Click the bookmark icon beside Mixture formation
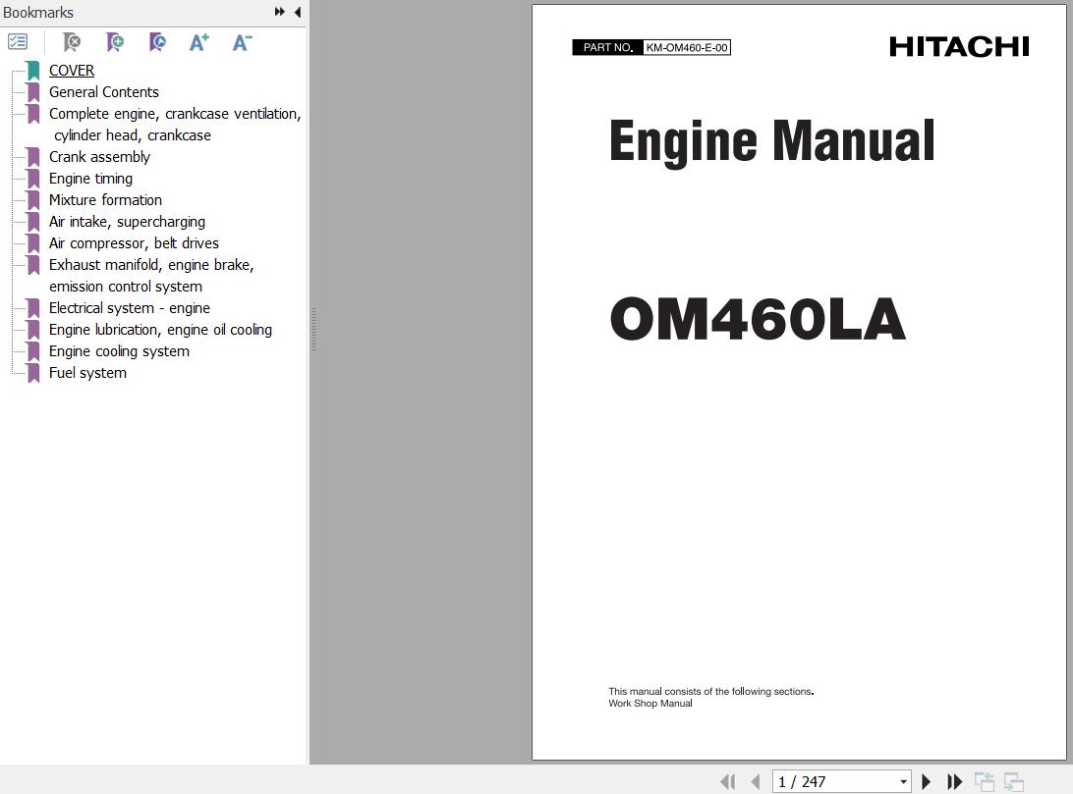 point(32,200)
